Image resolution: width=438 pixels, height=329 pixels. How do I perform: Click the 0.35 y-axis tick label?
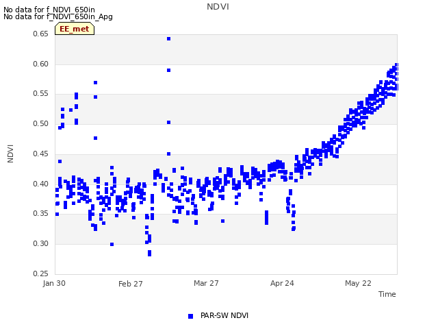click(x=41, y=213)
